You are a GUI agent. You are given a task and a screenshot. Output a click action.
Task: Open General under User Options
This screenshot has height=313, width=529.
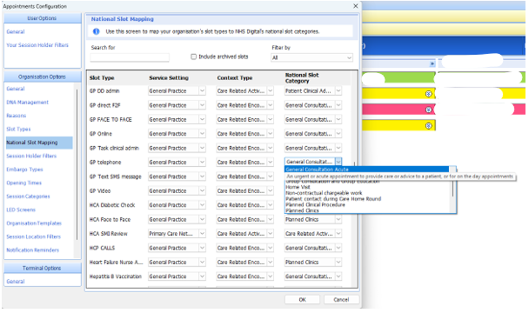tap(15, 32)
